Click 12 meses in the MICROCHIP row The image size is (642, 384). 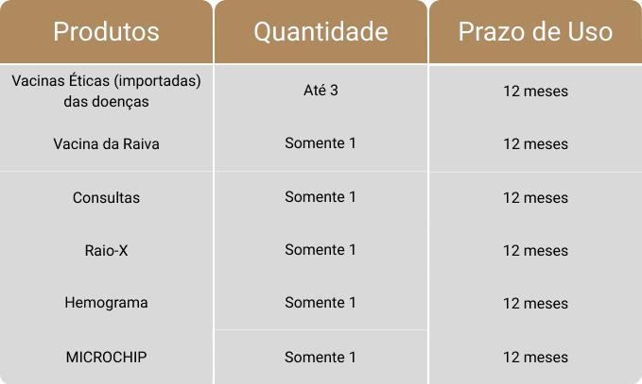coord(535,358)
